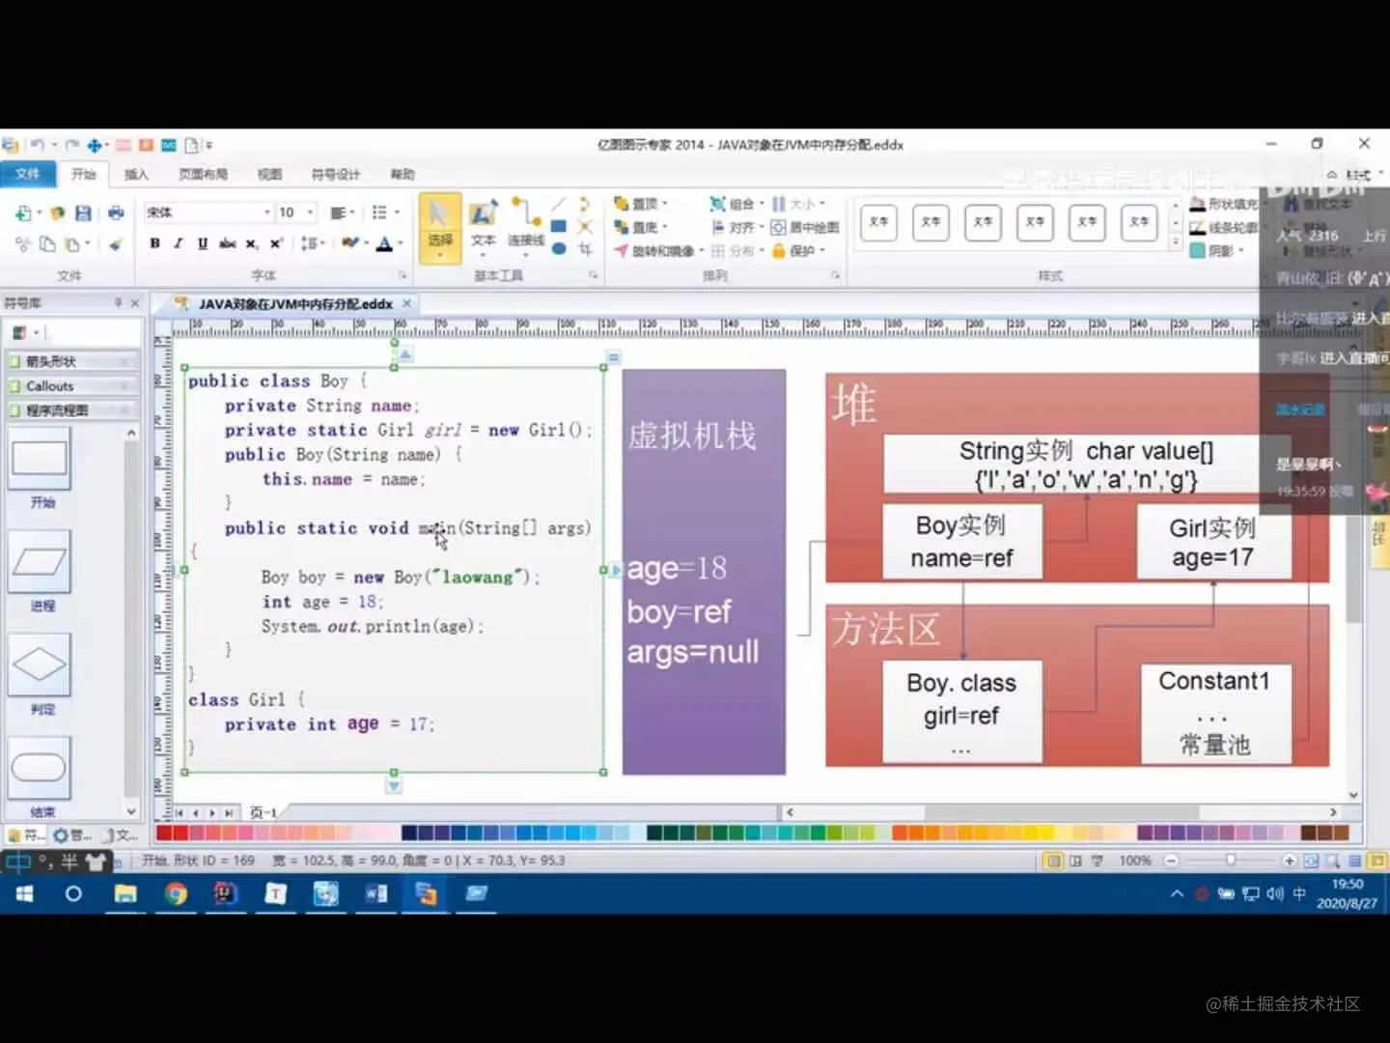
Task: Switch to the 视图 ribbon tab
Action: (269, 174)
